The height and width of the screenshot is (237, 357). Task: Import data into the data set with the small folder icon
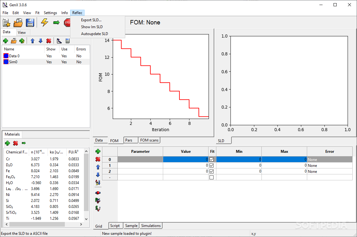(14, 41)
